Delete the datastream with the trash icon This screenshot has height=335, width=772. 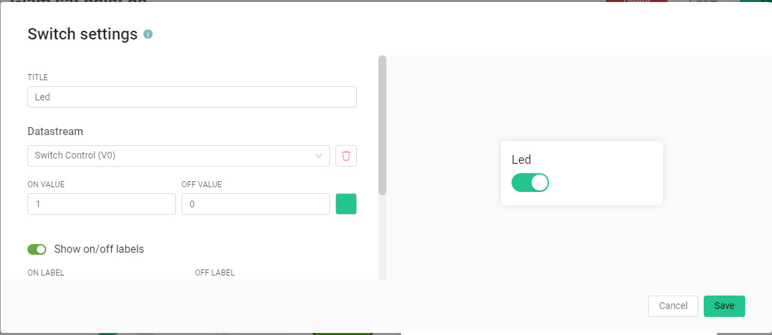346,156
